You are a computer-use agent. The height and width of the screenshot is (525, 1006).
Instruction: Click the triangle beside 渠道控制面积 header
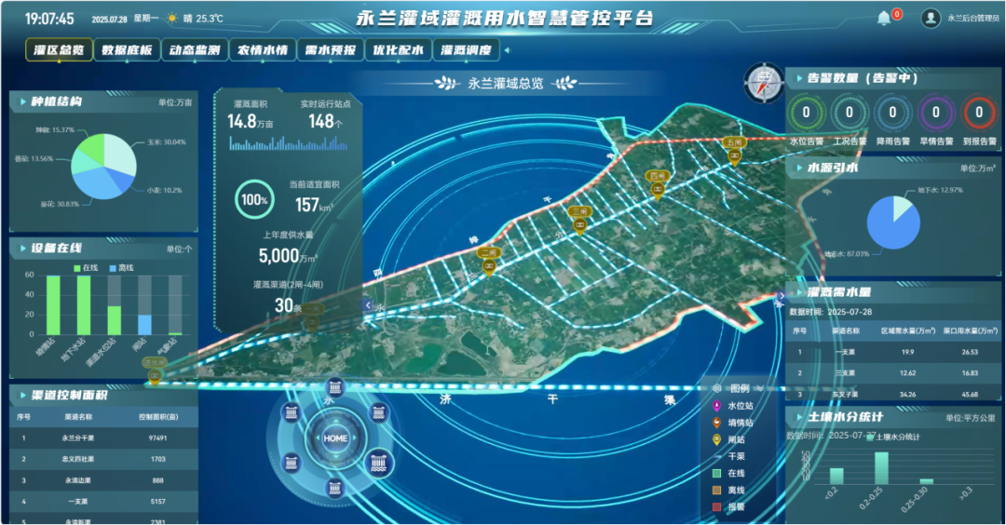[x=23, y=396]
